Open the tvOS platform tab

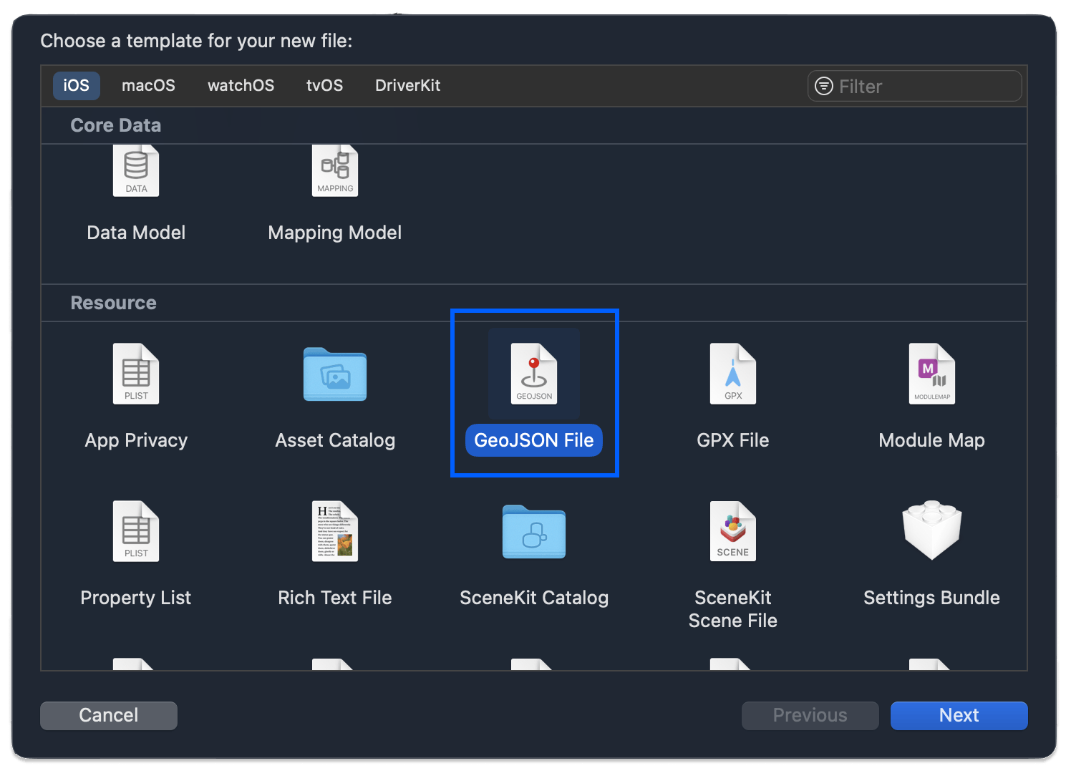pyautogui.click(x=325, y=85)
